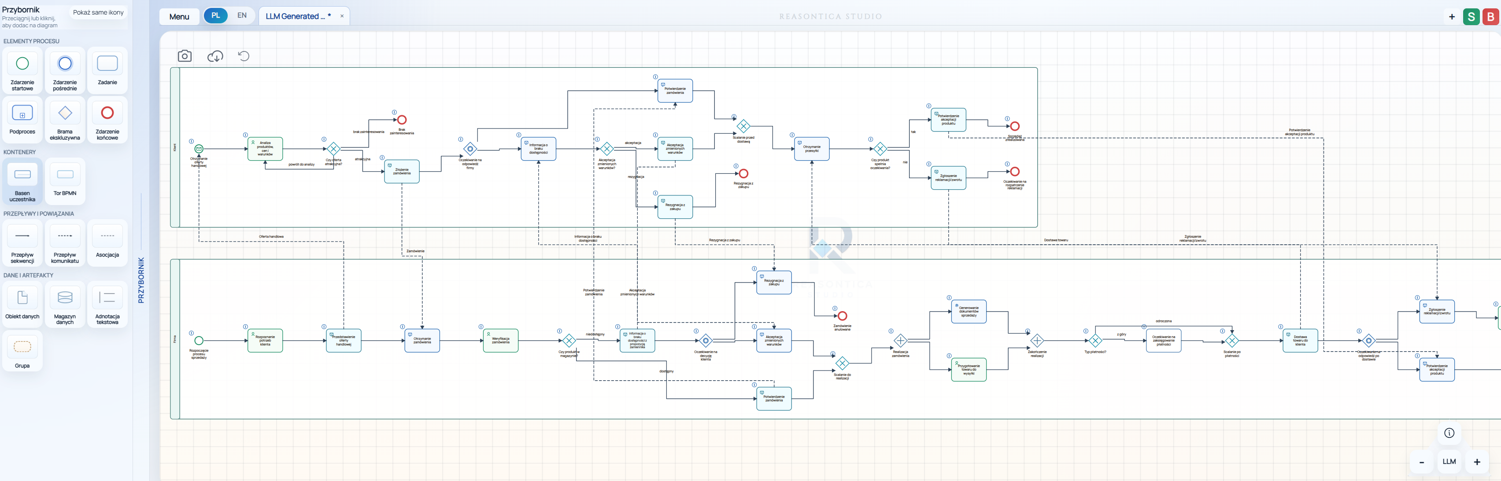Choose the Podproces palette element

point(22,120)
